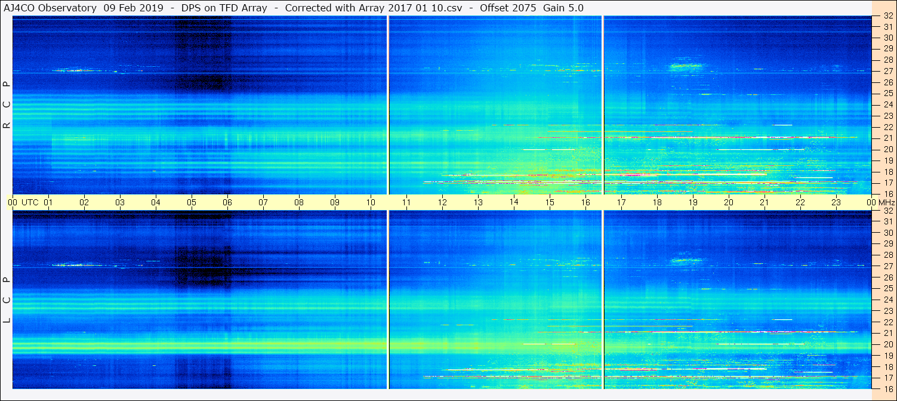Jump to the 06 hour mark
This screenshot has height=401, width=897.
[227, 202]
